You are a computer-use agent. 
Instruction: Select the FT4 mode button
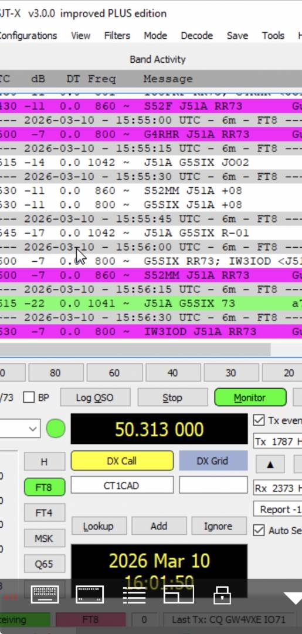pyautogui.click(x=44, y=512)
